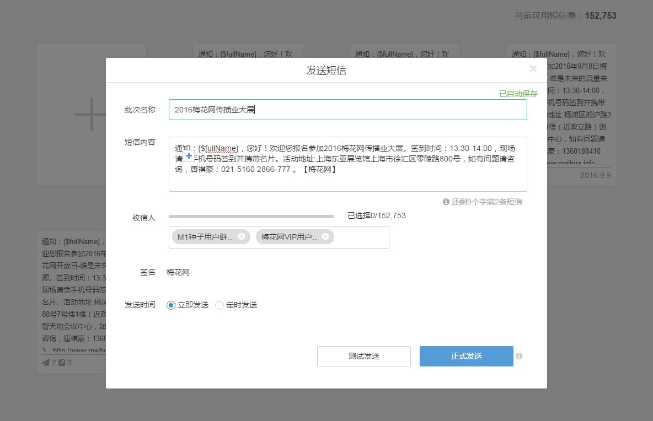Click the 2016.9.9 date on background card
The width and height of the screenshot is (653, 421).
click(596, 175)
